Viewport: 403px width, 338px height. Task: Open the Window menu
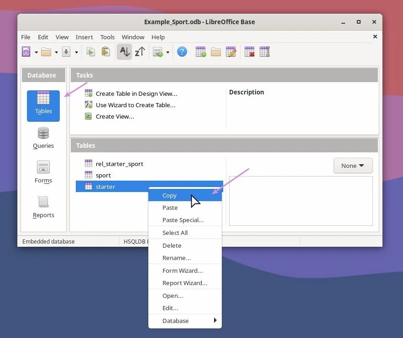pos(133,37)
